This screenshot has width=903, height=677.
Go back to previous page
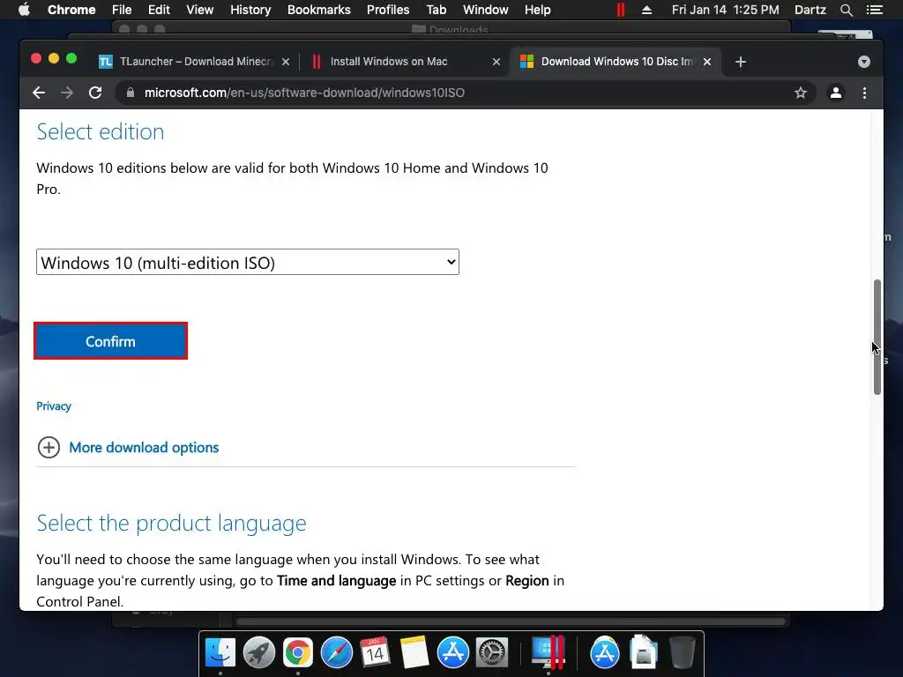pos(39,93)
